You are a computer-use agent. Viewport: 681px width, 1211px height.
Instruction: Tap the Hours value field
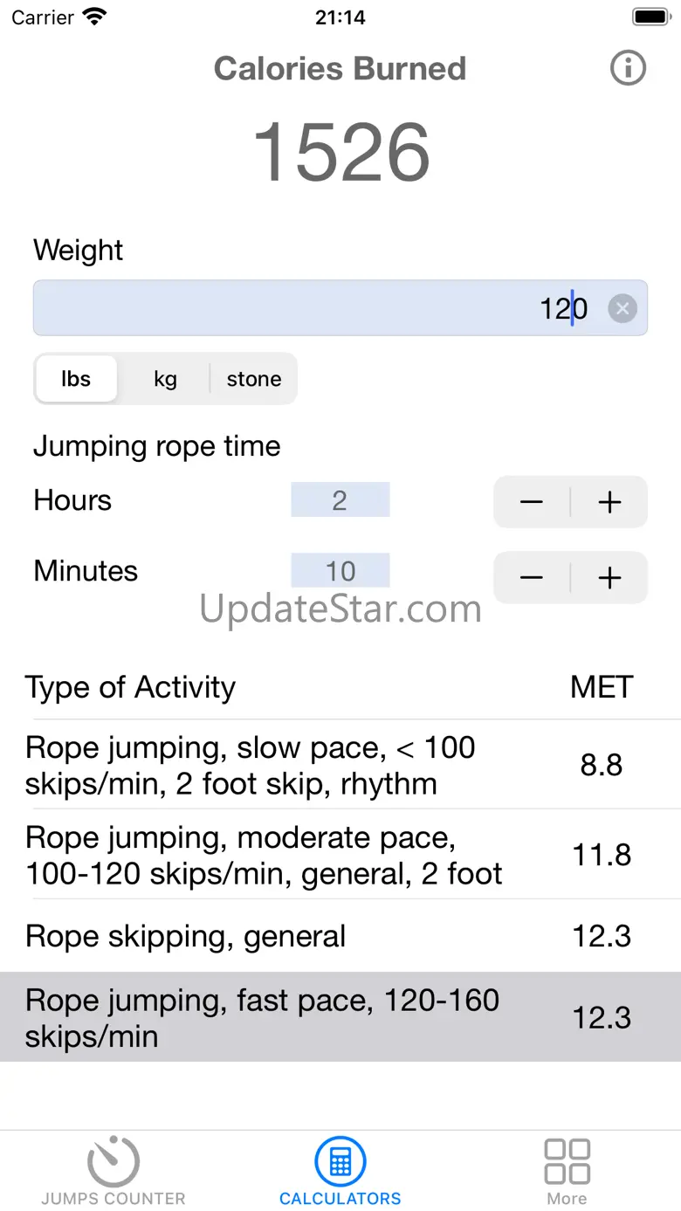pos(340,500)
